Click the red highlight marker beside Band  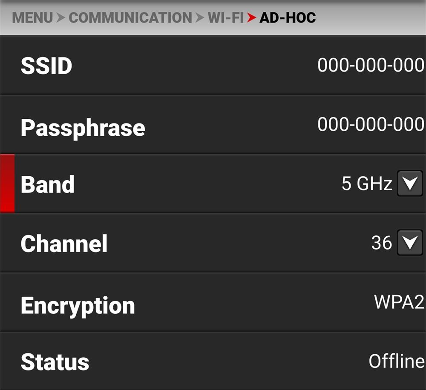(x=7, y=184)
